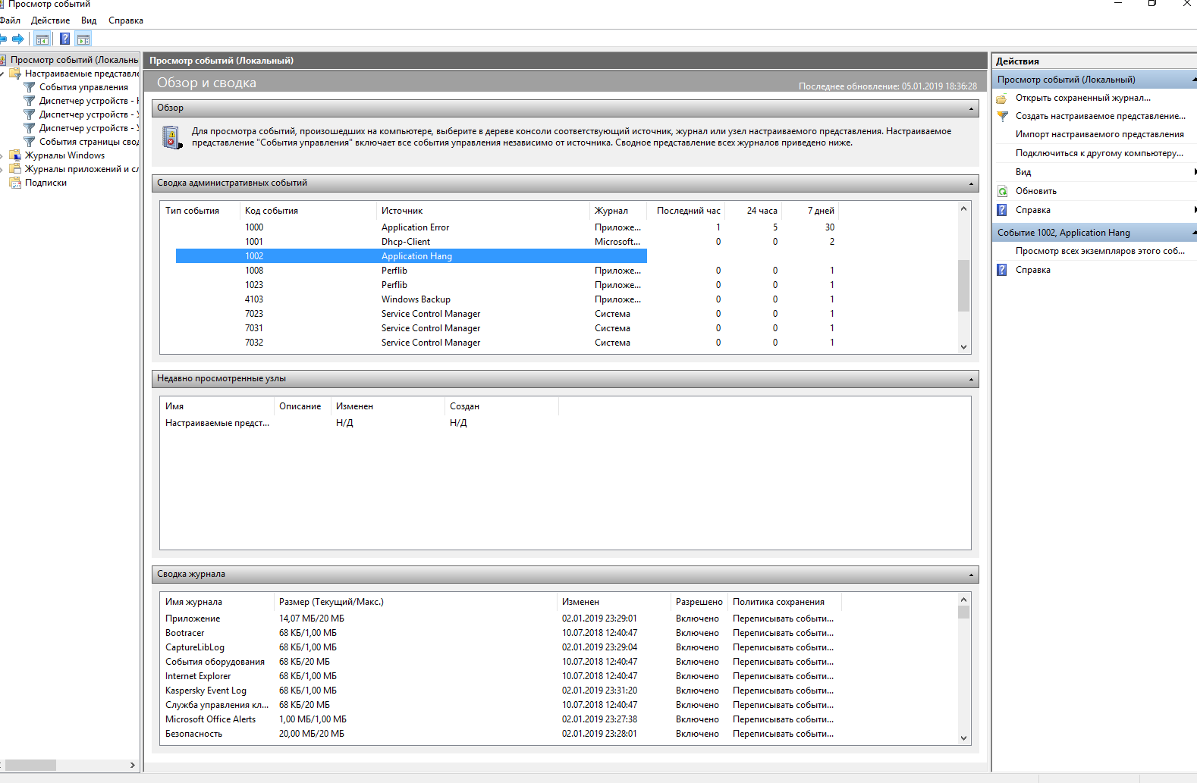Click help icon next to upper Справка
The image size is (1197, 783).
(x=1002, y=210)
